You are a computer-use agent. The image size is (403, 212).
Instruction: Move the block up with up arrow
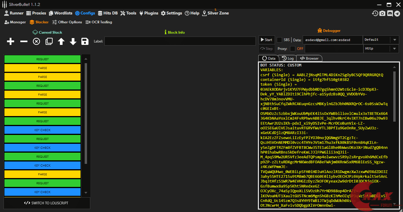tap(61, 42)
